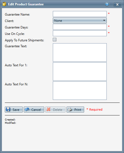Open the Client dropdown showing None
124x153 pixels.
tap(80, 20)
